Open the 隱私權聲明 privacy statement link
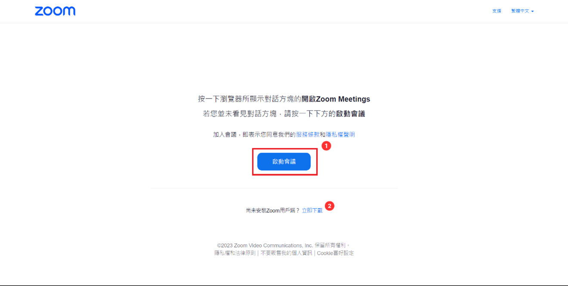568x286 pixels. coord(340,135)
